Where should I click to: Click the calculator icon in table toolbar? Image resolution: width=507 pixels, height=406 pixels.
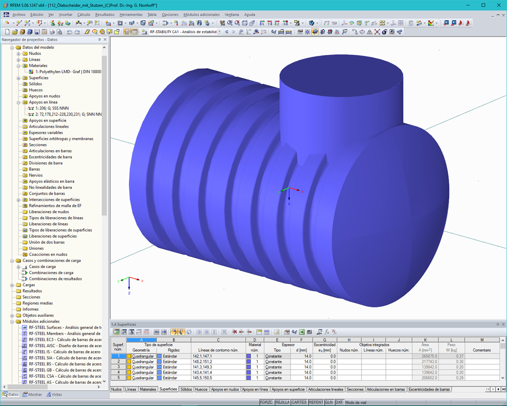[309, 332]
